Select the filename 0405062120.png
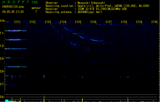The height and width of the screenshot is (102, 160). tap(13, 7)
